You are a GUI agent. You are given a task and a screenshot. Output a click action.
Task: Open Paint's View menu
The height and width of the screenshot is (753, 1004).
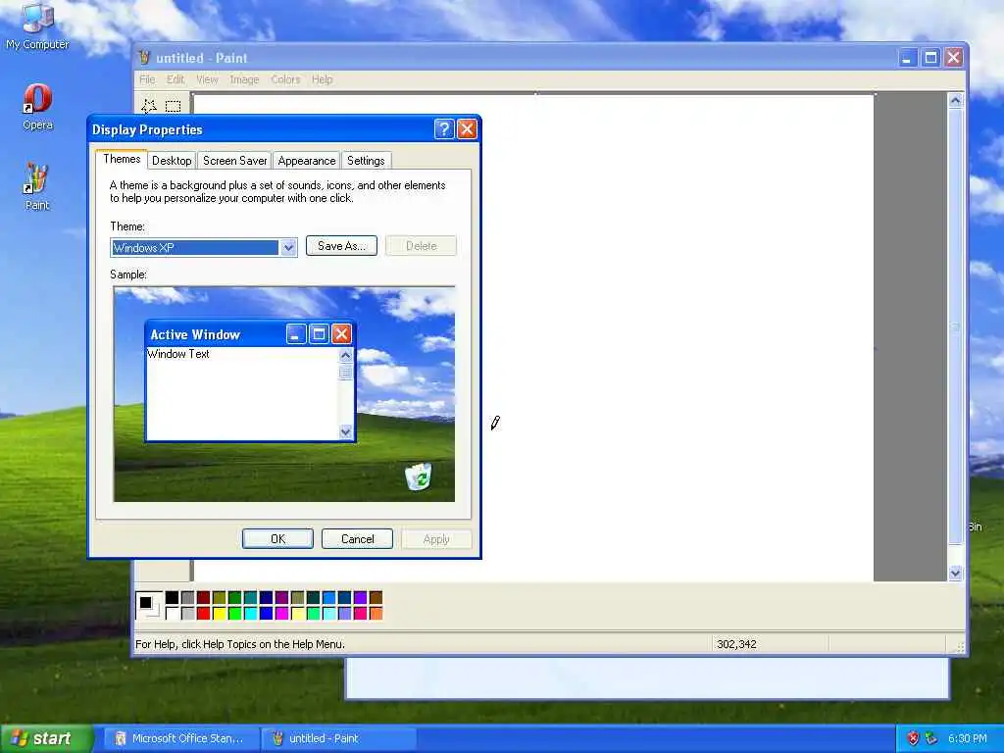coord(207,79)
